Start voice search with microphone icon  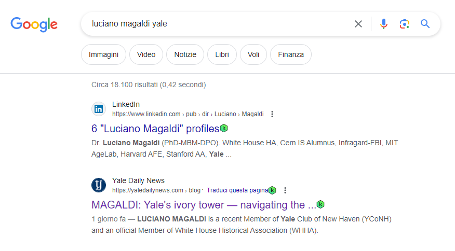(x=384, y=24)
